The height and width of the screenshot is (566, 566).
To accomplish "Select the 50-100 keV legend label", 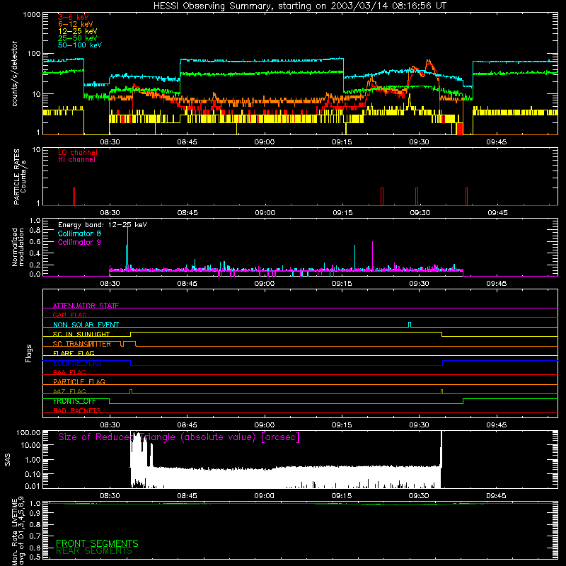I will coord(80,45).
